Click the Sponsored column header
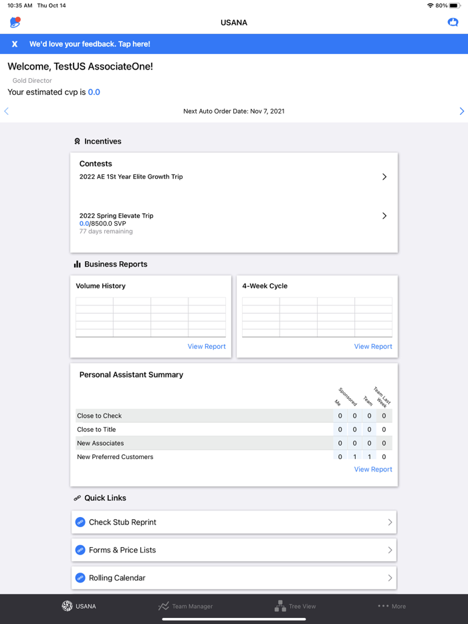The width and height of the screenshot is (468, 624). (x=347, y=396)
